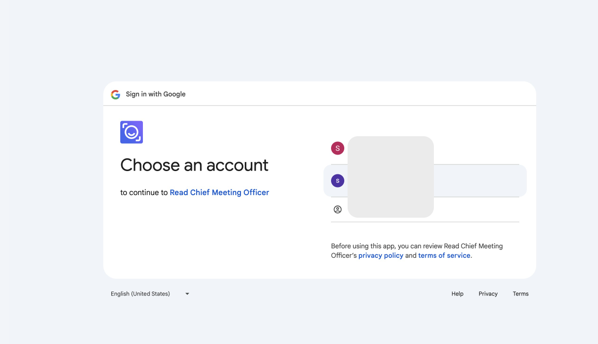Click the Choose an account heading
598x344 pixels.
[194, 165]
